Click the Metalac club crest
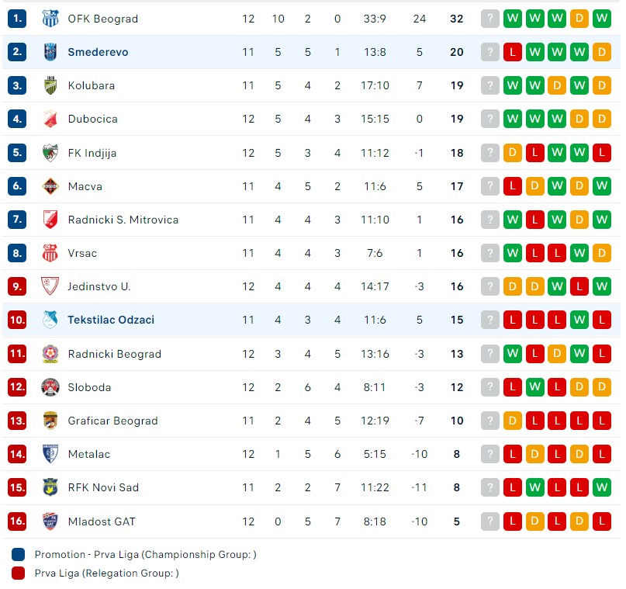Screen dimensions: 626x589 50,454
